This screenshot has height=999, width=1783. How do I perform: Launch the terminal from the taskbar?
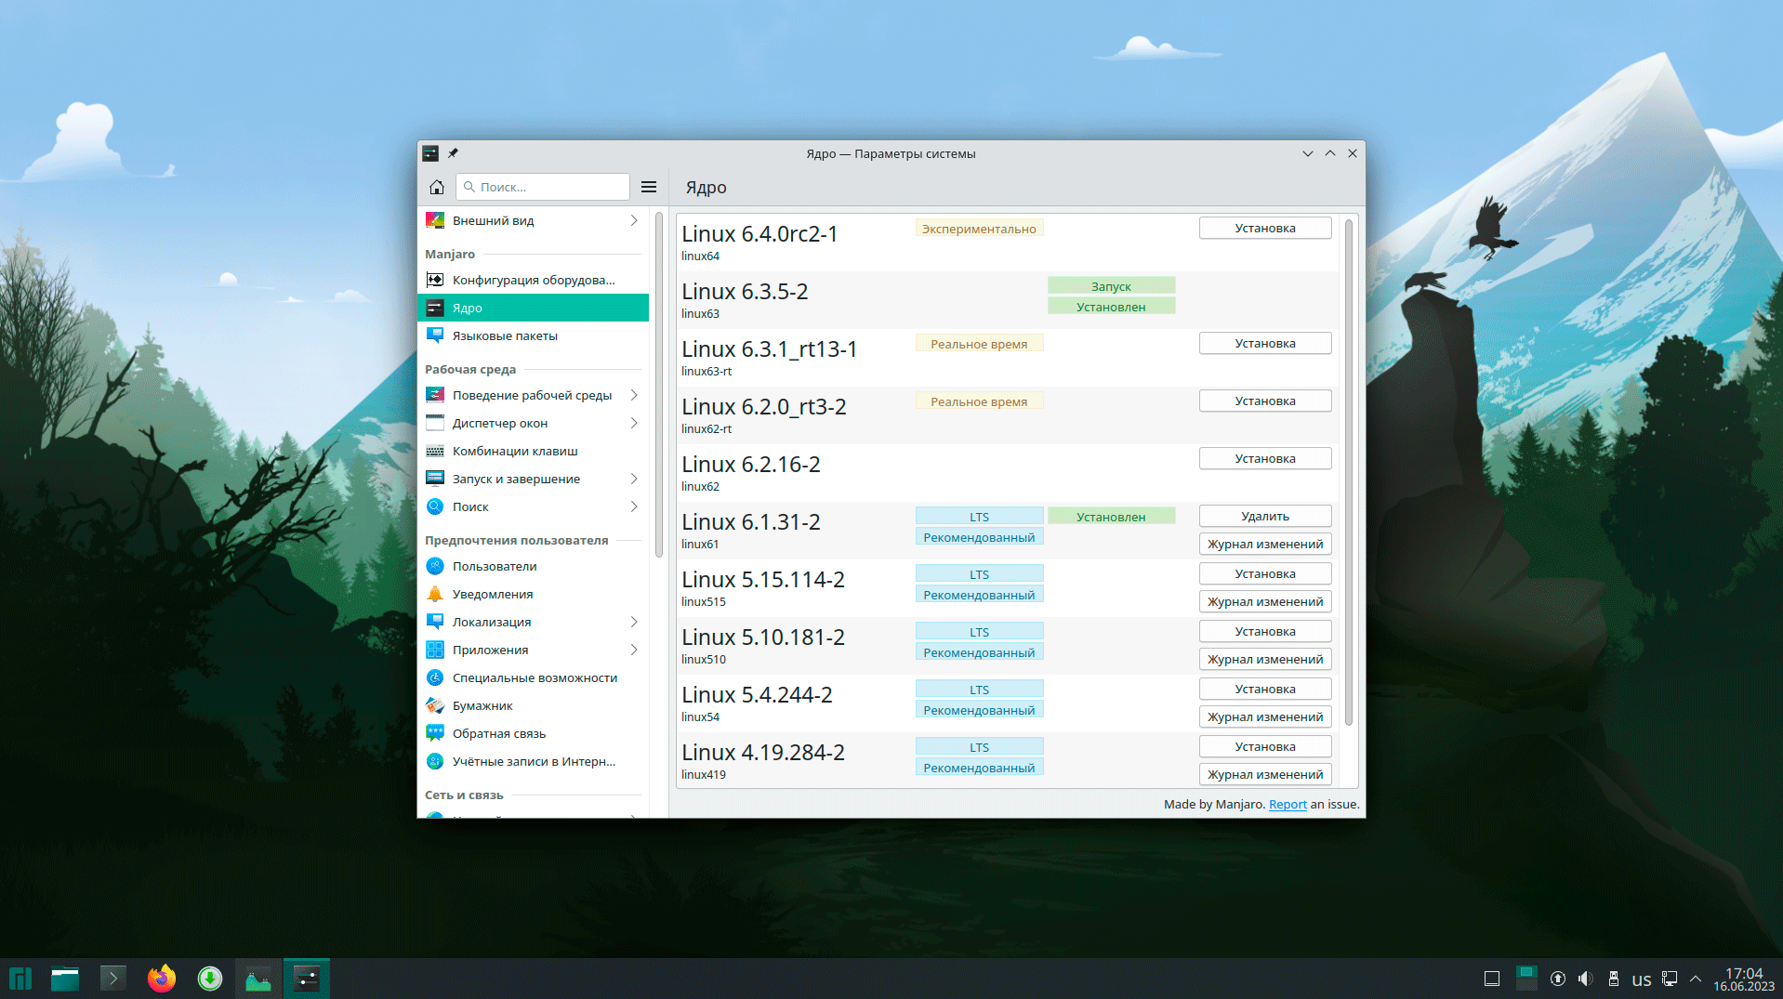(x=112, y=979)
